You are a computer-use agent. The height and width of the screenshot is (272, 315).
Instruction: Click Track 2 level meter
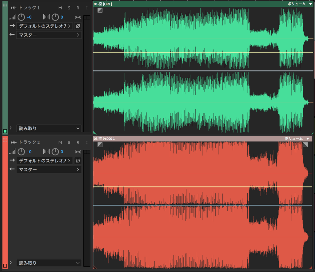click(87, 208)
